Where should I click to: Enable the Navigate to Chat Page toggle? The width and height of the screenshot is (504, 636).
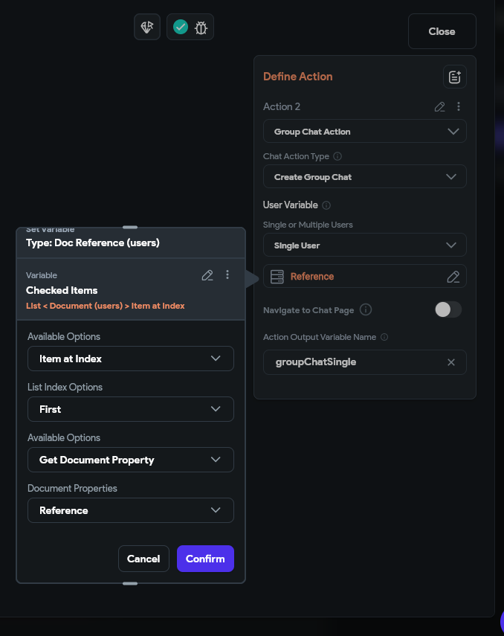point(448,309)
